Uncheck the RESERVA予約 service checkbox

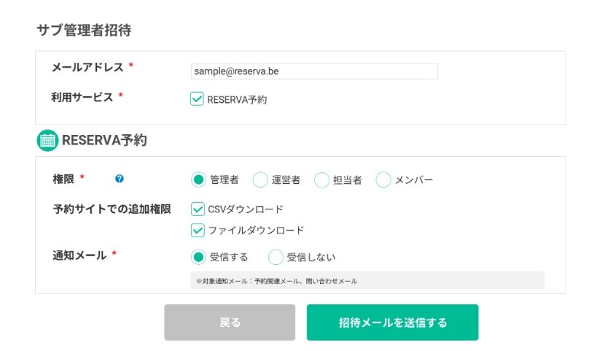(197, 99)
